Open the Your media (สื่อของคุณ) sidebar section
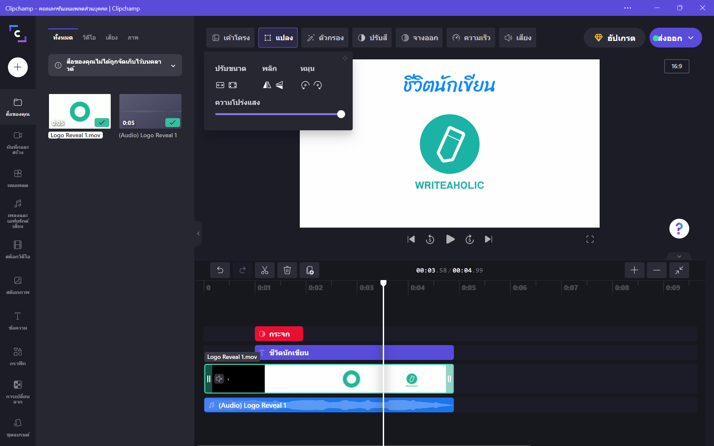714x446 pixels. (18, 107)
